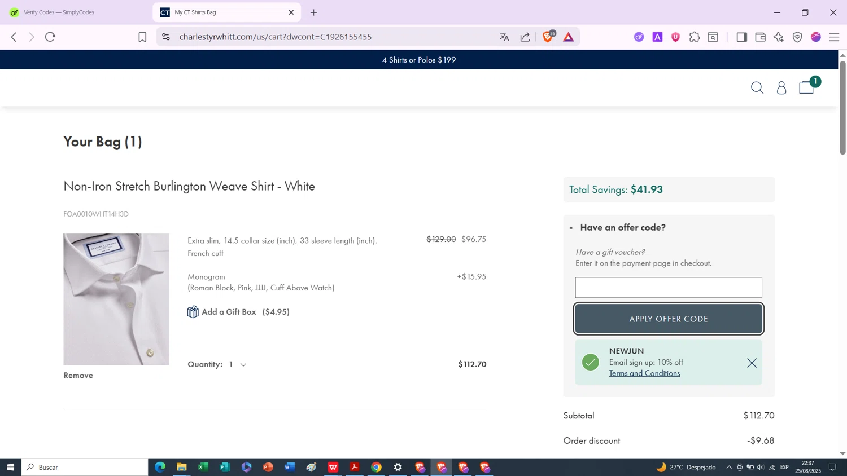Screen dimensions: 847x476
Task: Click the offer code input field
Action: point(669,288)
